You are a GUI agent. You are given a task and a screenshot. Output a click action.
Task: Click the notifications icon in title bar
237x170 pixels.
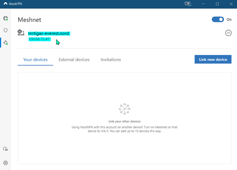click(x=188, y=4)
